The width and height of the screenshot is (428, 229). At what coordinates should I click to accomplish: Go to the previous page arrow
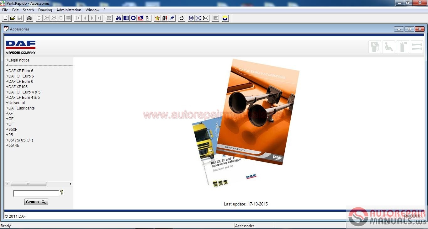[x=85, y=18]
